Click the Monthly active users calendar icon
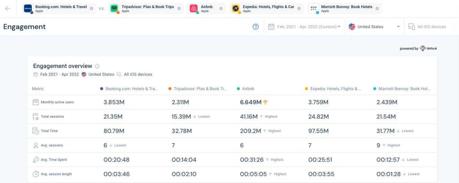The image size is (459, 183). [35, 102]
